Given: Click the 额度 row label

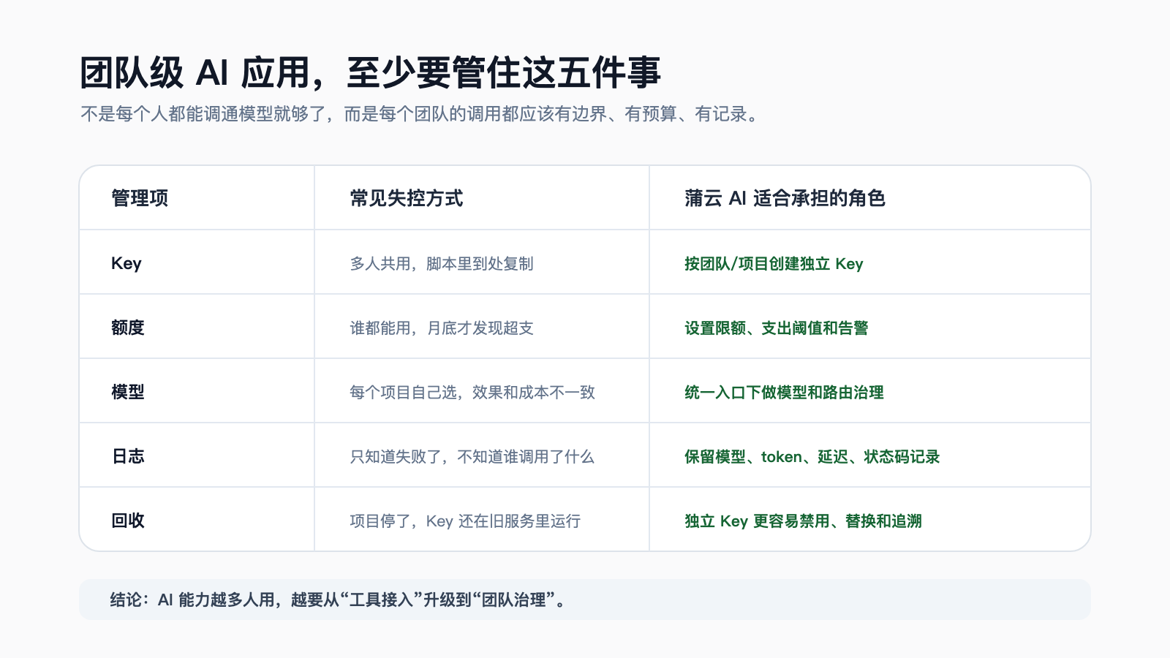Looking at the screenshot, I should pyautogui.click(x=128, y=328).
